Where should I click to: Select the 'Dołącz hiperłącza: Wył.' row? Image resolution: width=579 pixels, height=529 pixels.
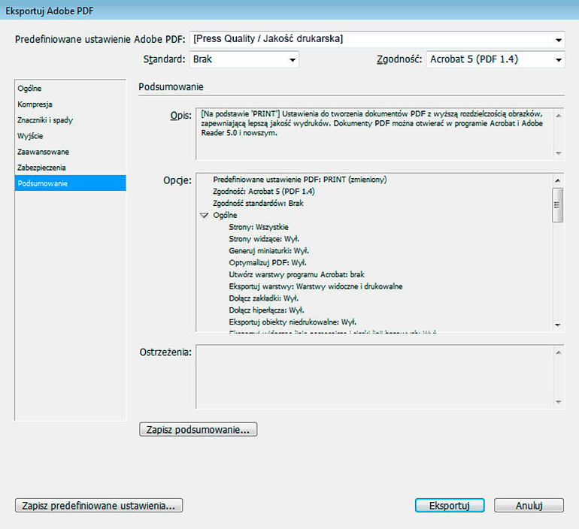(x=267, y=310)
